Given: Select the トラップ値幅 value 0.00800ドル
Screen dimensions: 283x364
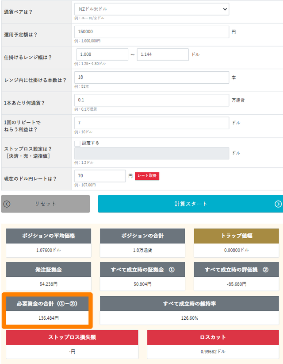Looking at the screenshot, I should click(237, 250).
